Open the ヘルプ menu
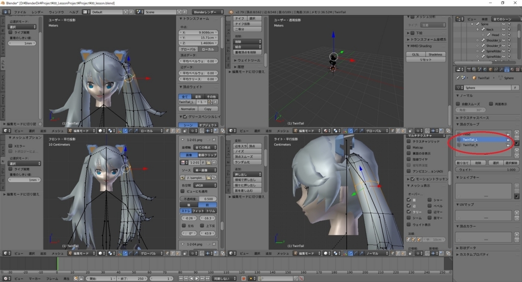522x282 pixels. 73,12
